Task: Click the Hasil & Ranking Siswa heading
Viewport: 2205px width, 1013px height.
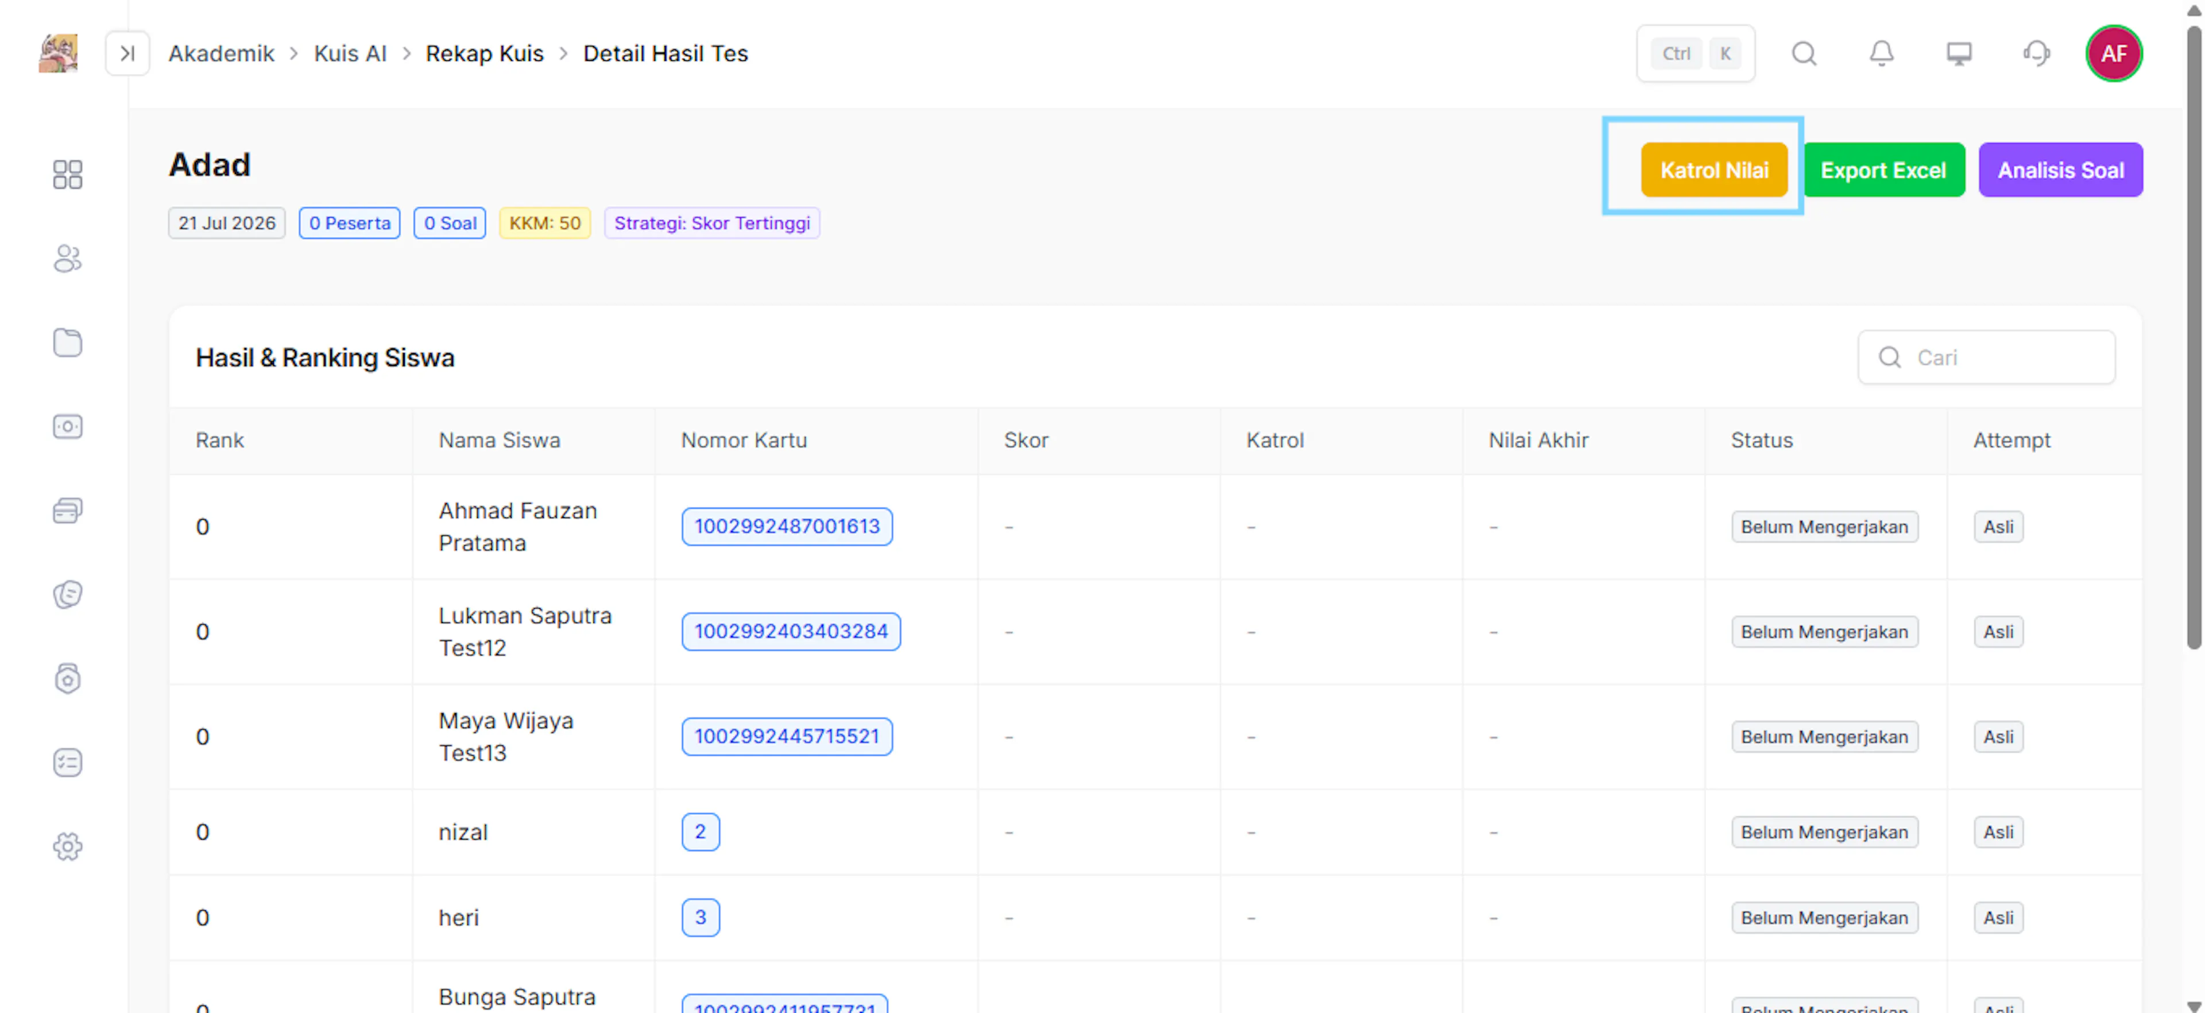Action: (x=324, y=357)
